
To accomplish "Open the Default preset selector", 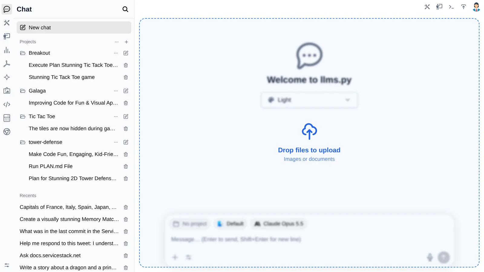I will coord(231,224).
